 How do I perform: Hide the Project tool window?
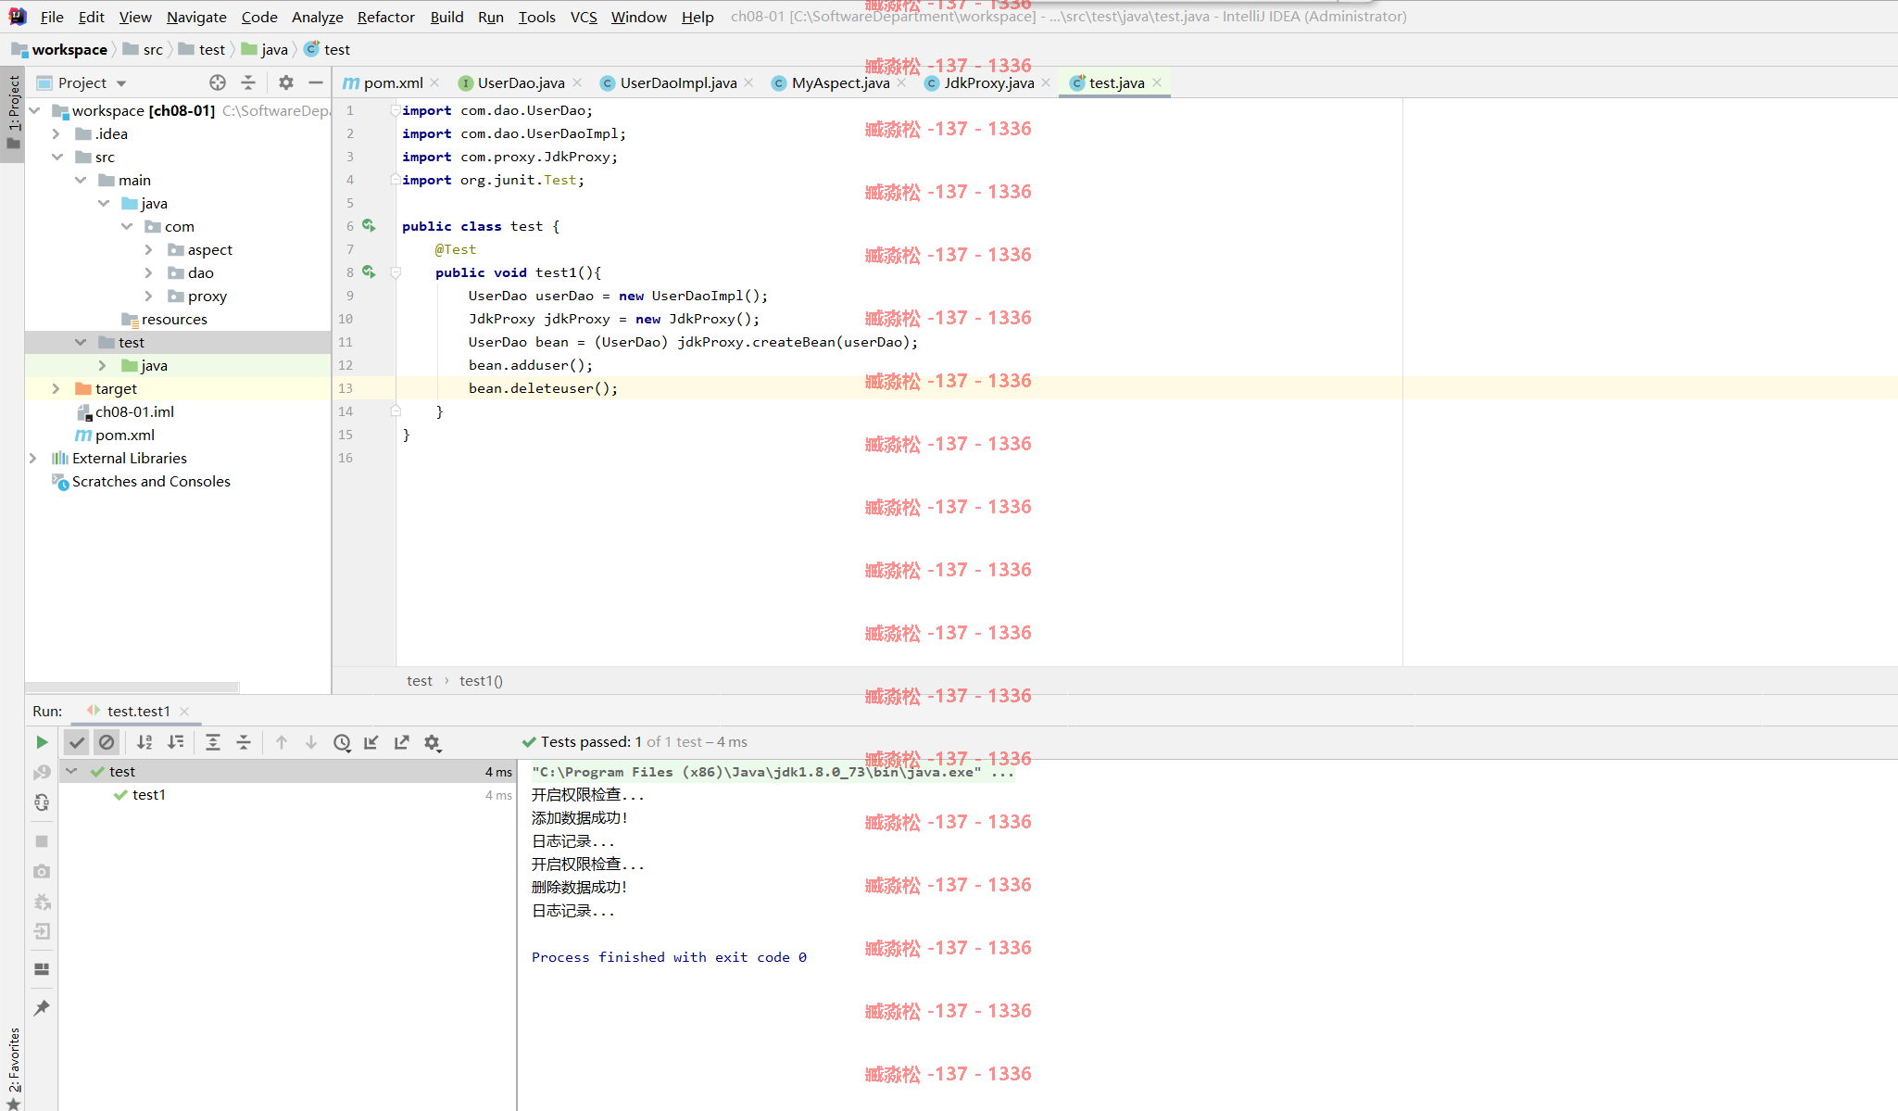click(316, 82)
